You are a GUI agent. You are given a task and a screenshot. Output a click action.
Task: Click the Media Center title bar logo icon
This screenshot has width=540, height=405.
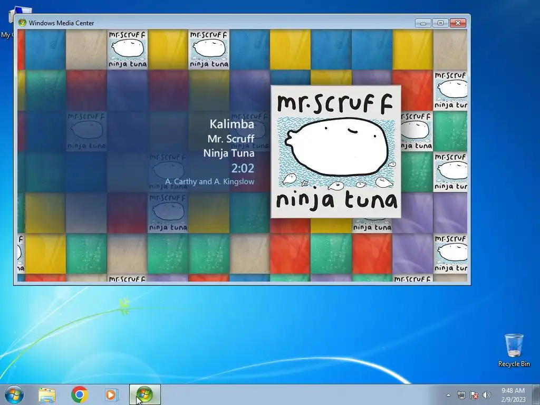coord(22,23)
